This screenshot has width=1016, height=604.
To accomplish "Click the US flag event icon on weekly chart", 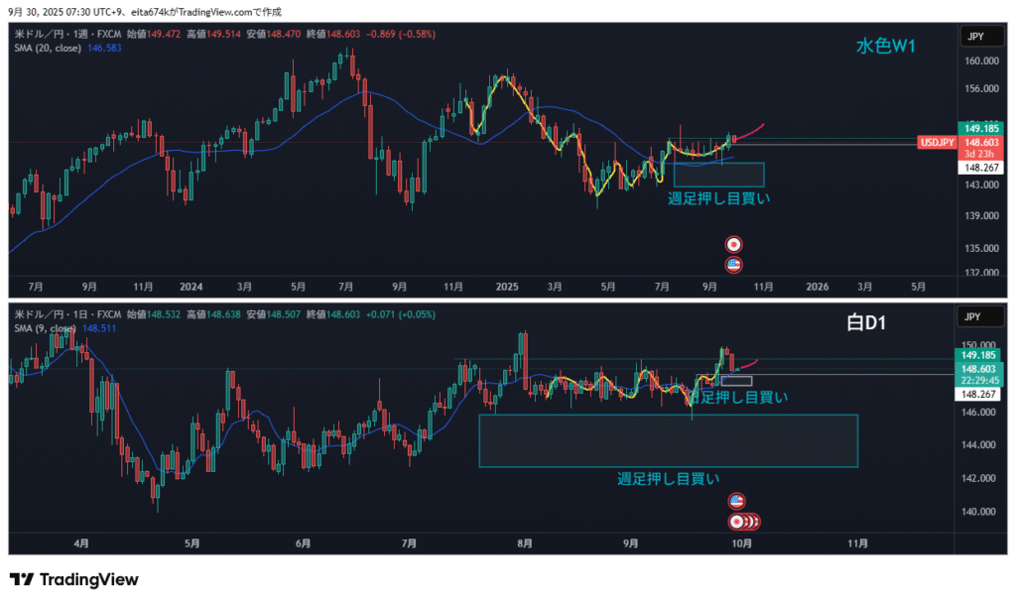I will 734,264.
